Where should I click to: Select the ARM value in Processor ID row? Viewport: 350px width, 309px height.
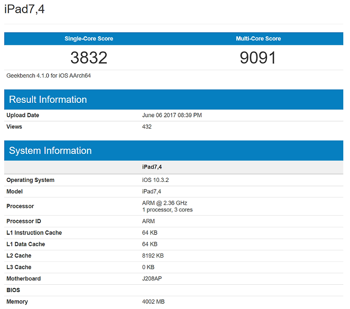(148, 221)
